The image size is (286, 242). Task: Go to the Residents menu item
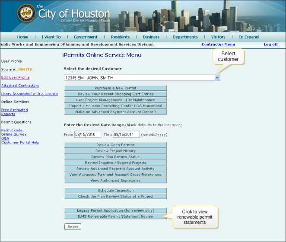[120, 37]
